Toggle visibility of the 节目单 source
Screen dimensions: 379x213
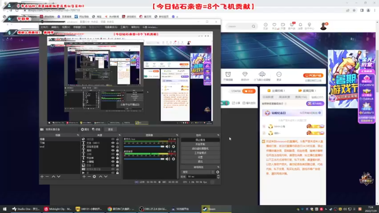[113, 158]
